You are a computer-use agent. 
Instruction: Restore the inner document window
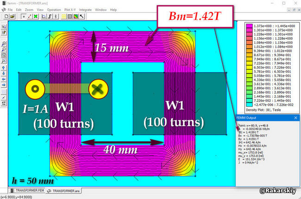[x=294, y=10]
